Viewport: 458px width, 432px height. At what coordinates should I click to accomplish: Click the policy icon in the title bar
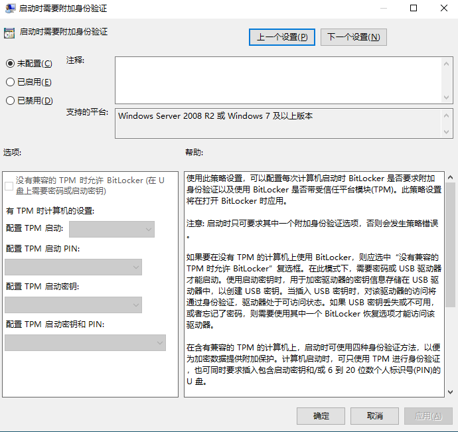pos(9,9)
